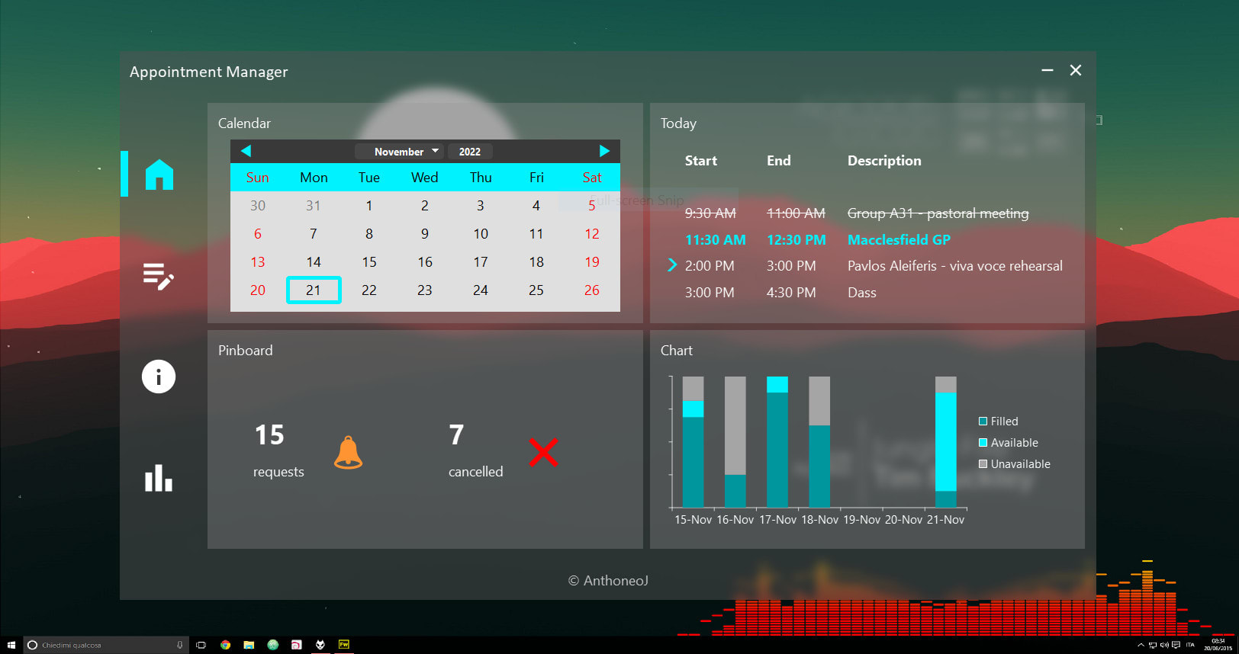Open the bar chart statistics icon
The image size is (1239, 654).
(x=159, y=478)
